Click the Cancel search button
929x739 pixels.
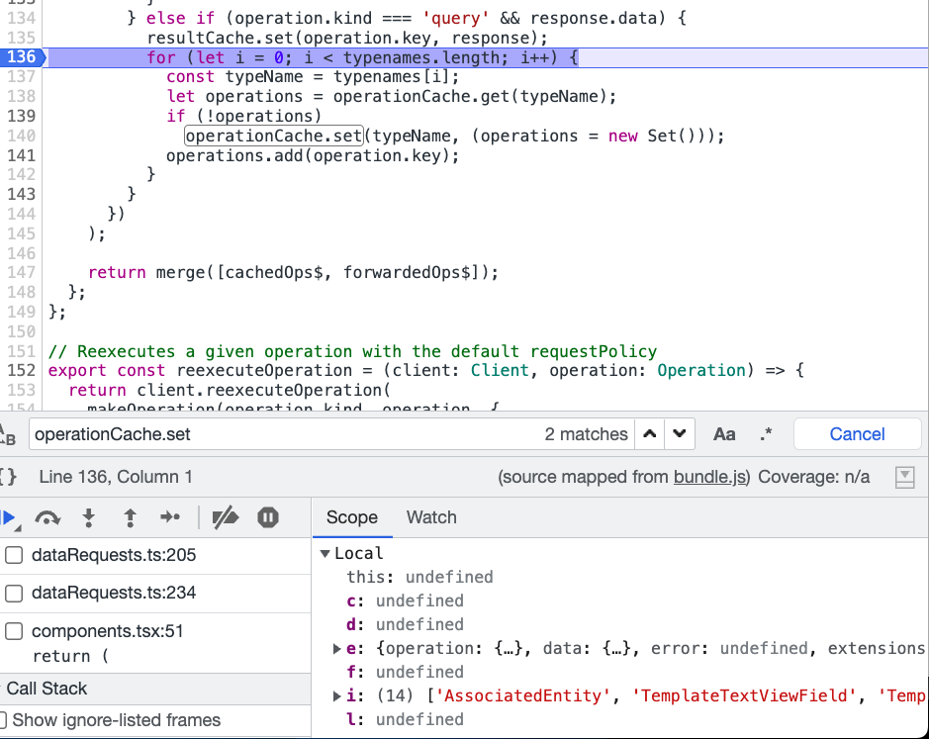pyautogui.click(x=857, y=433)
